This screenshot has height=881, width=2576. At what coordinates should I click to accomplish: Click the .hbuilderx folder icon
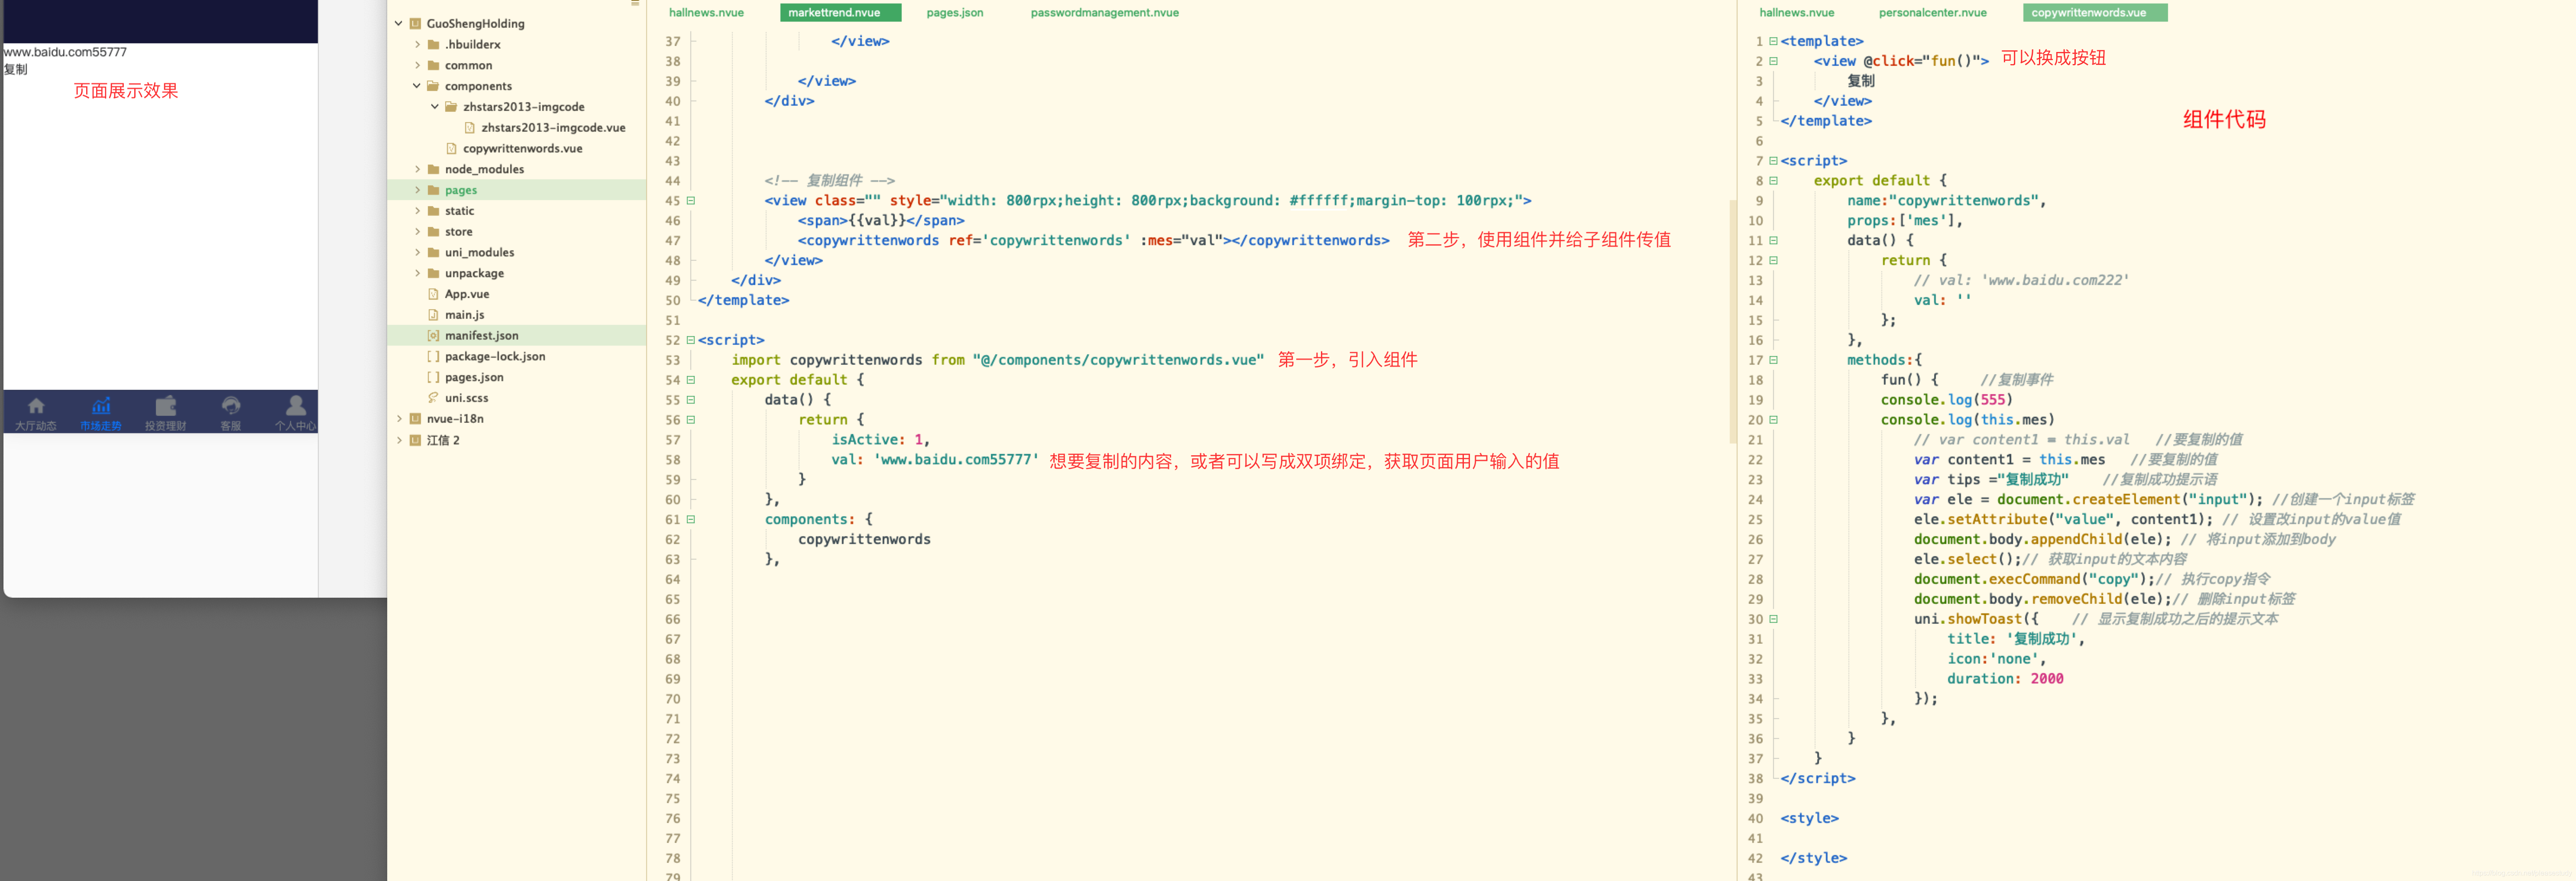pyautogui.click(x=433, y=45)
